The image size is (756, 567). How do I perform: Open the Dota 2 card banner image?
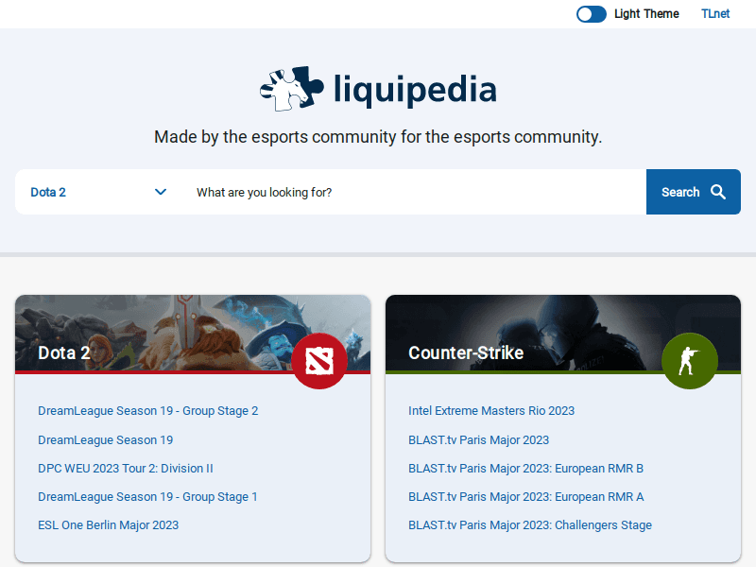(193, 334)
